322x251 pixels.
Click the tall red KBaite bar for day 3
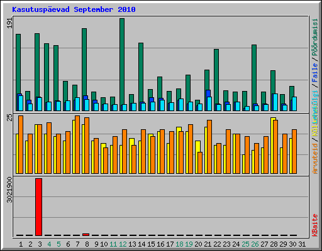point(38,207)
